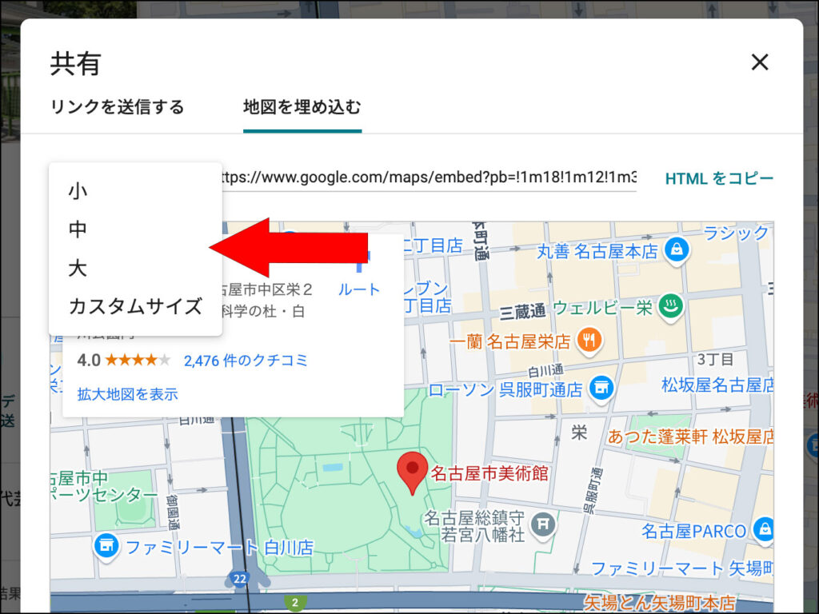
Task: Click the ルート directions link
Action: [359, 289]
